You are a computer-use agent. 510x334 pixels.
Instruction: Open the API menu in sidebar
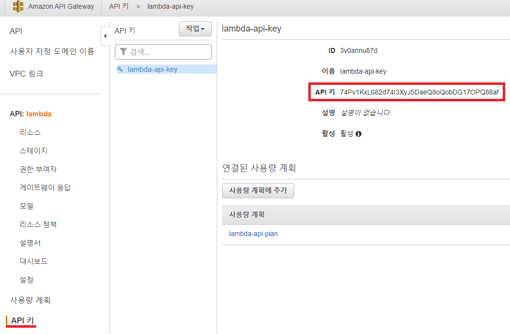(x=16, y=31)
